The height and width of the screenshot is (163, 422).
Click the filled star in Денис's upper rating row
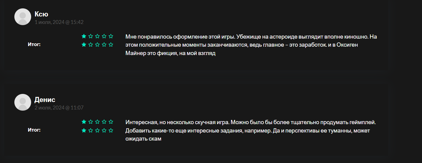(84, 122)
